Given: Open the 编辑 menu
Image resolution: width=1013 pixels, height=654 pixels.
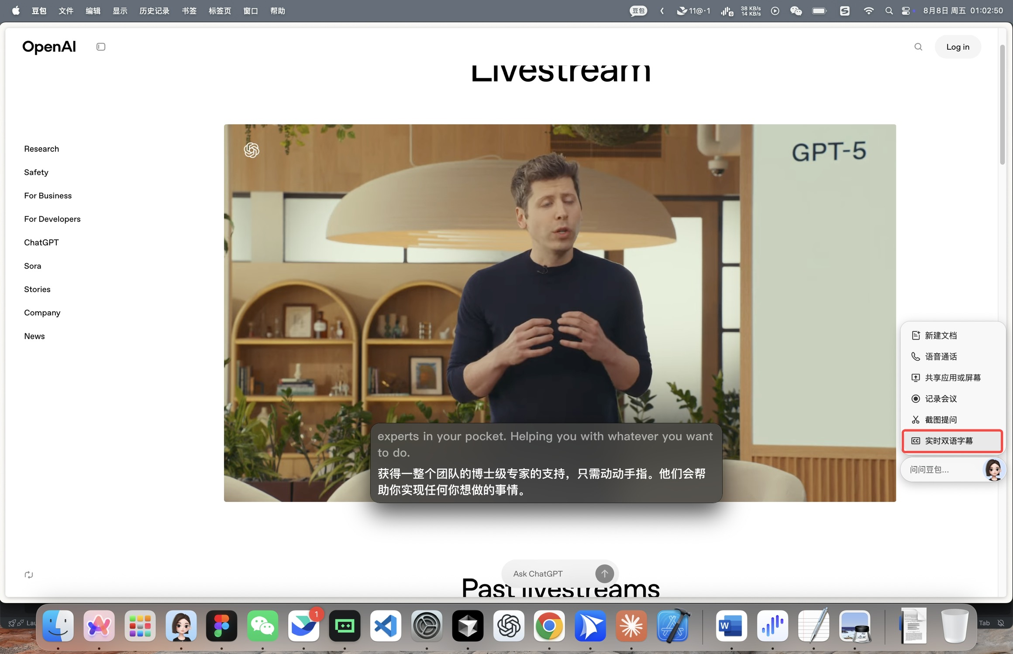Looking at the screenshot, I should [x=93, y=10].
